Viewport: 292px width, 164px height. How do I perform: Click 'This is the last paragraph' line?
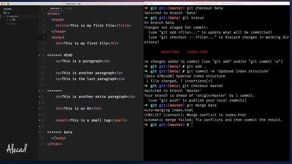[90, 79]
